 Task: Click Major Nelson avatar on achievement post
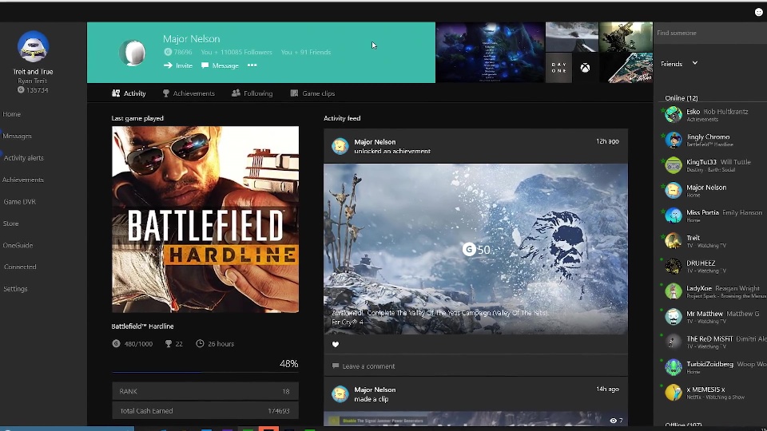340,146
